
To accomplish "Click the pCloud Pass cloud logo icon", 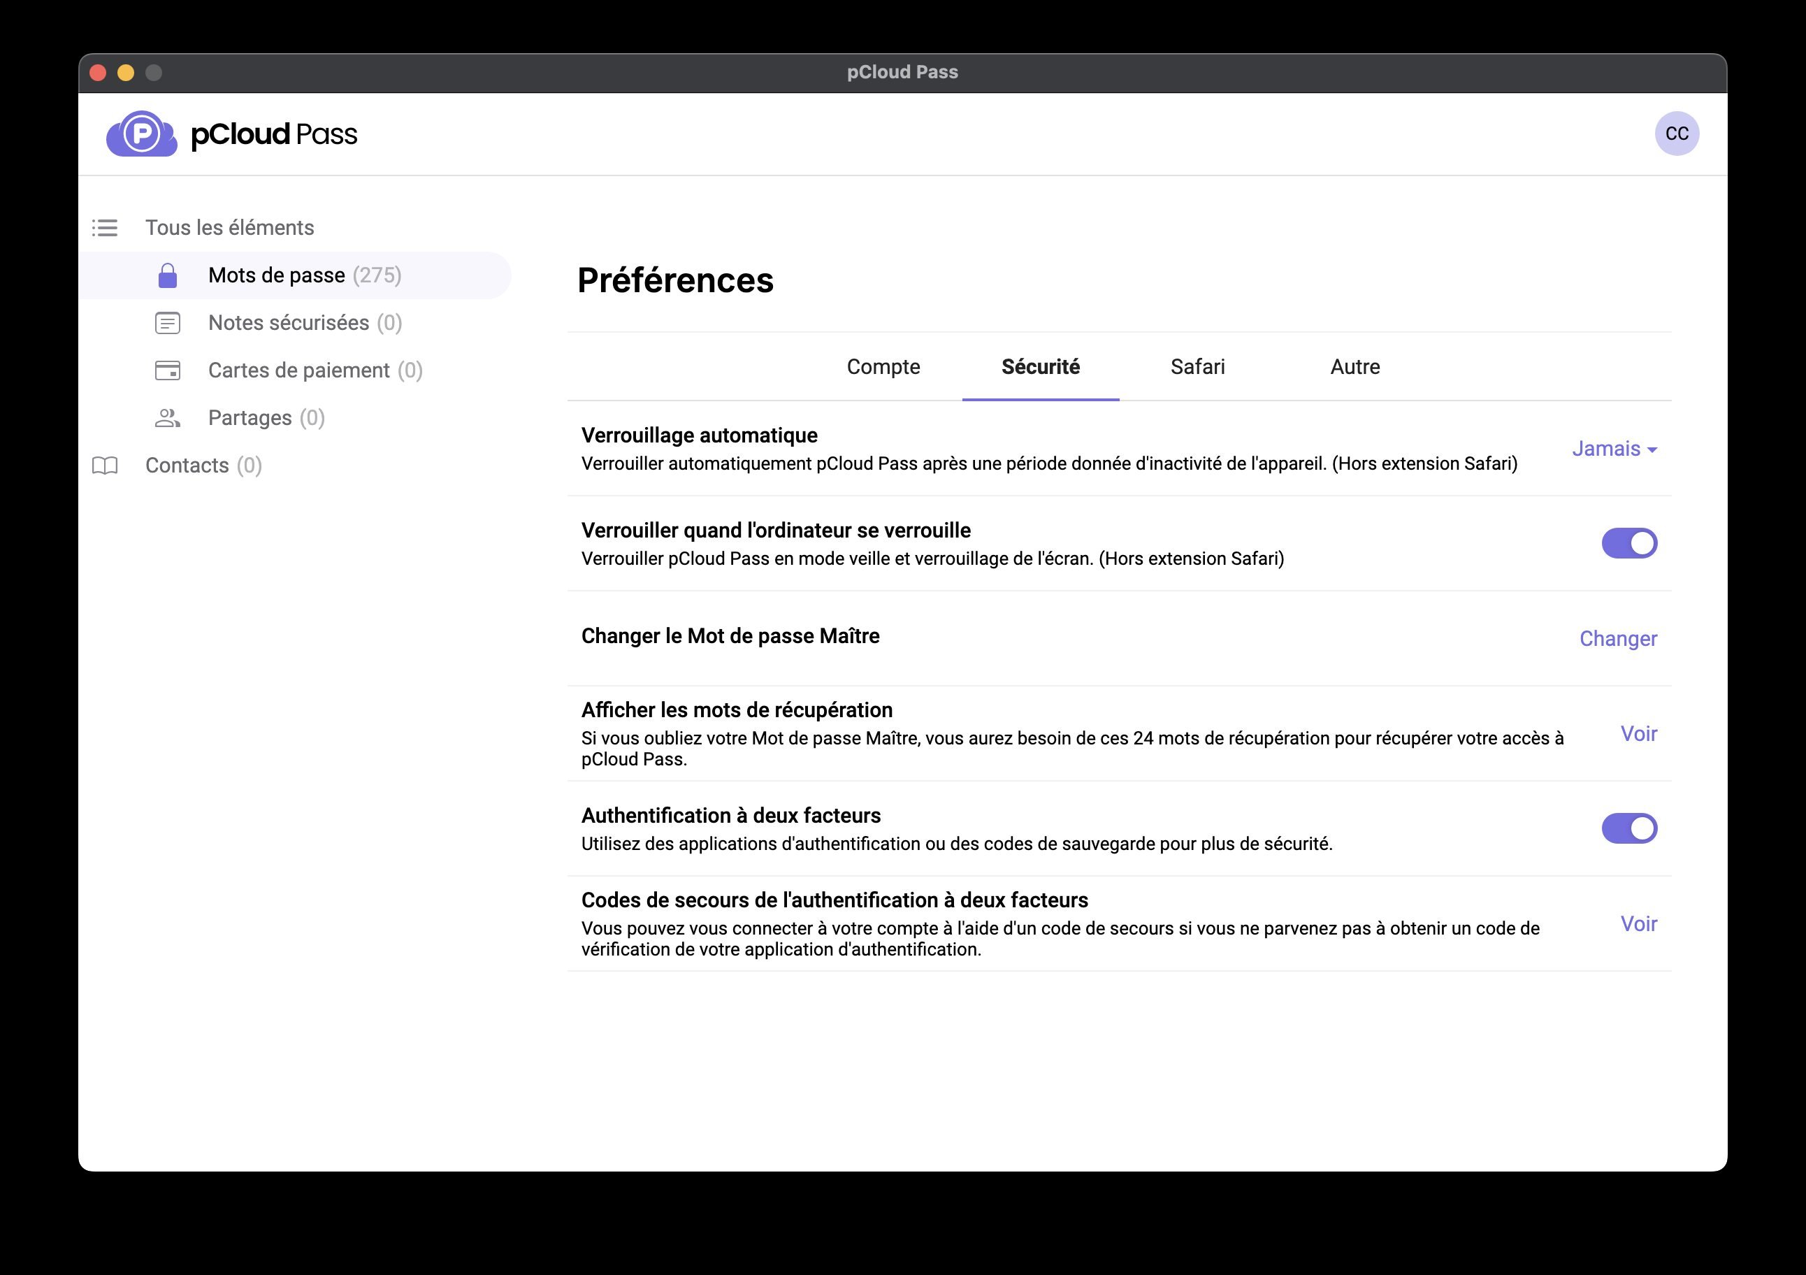I will 142,134.
